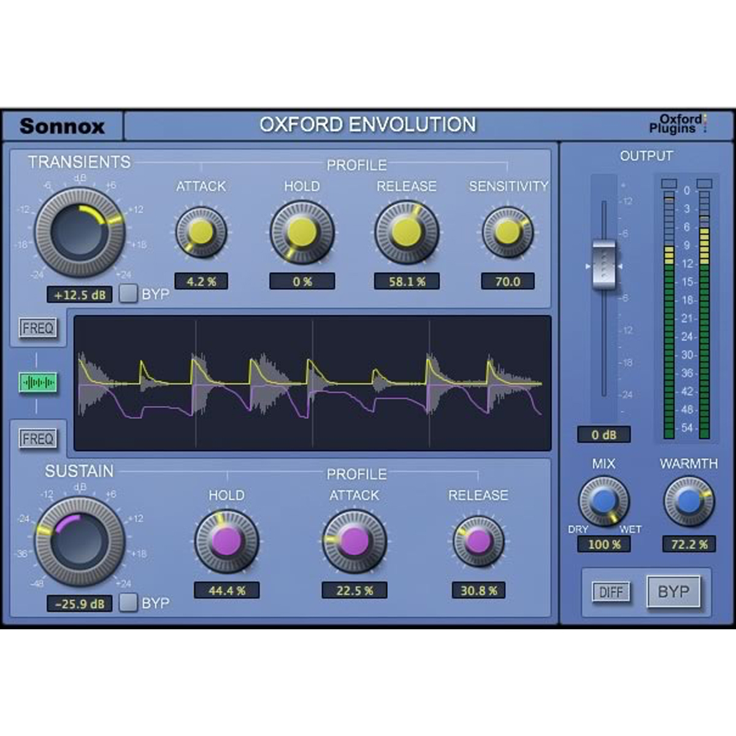The height and width of the screenshot is (736, 736).
Task: Toggle the Sustain BYP checkbox
Action: (x=128, y=603)
